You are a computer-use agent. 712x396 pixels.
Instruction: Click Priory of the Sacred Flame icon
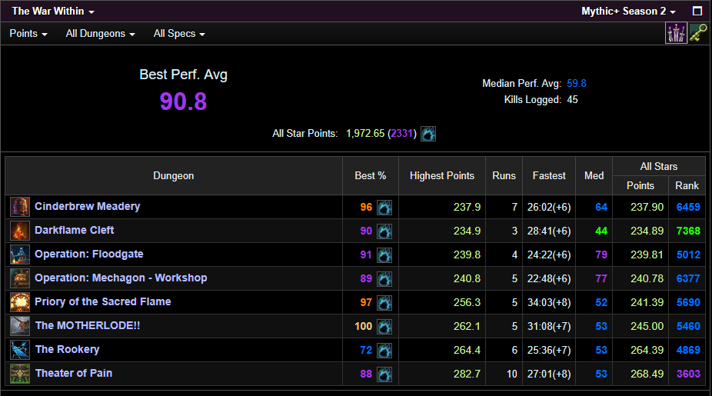click(x=20, y=302)
